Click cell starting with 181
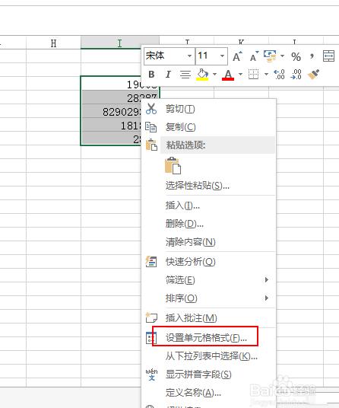 (111, 126)
